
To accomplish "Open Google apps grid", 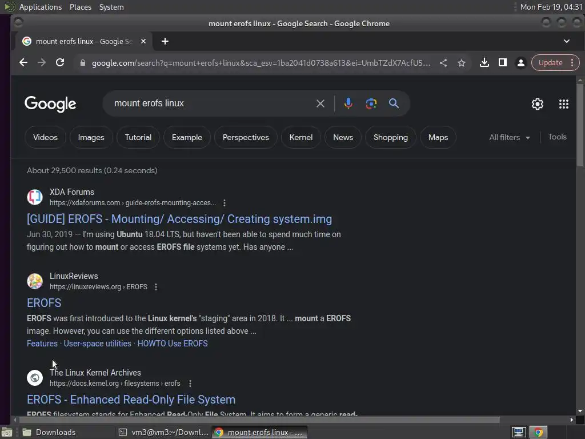I will tap(564, 104).
